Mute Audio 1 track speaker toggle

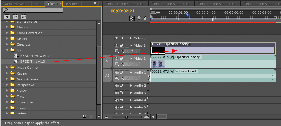click(117, 73)
